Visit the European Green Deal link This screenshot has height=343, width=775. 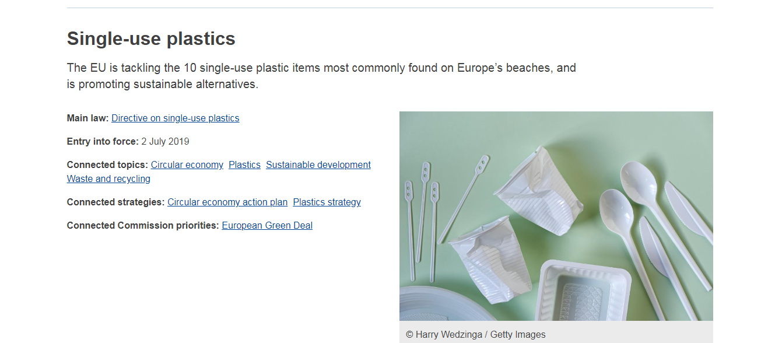267,226
